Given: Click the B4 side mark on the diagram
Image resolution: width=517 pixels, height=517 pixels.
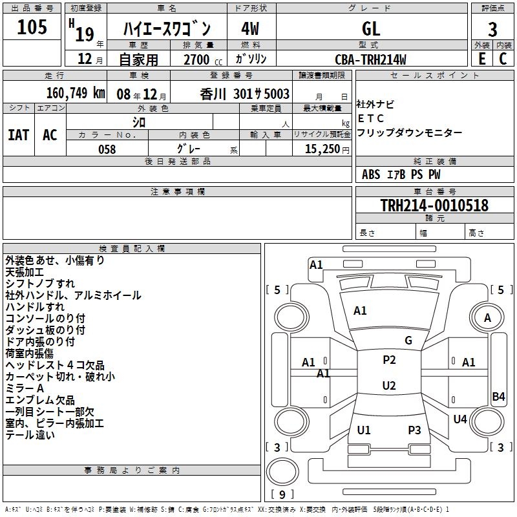Looking at the screenshot, I should point(498,397).
